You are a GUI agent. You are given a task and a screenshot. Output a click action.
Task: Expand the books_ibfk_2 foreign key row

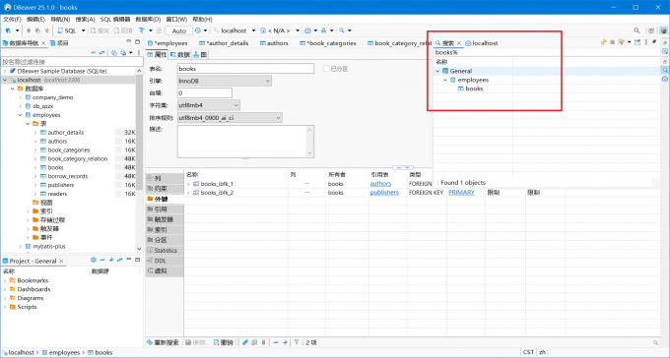(188, 193)
